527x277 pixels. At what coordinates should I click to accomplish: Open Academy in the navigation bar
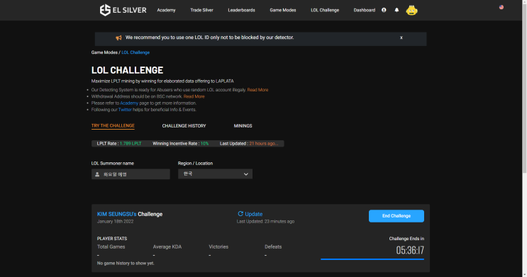pos(166,10)
